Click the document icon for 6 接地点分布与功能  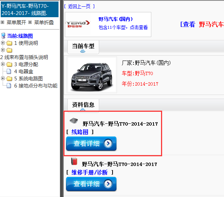[x=9, y=86]
